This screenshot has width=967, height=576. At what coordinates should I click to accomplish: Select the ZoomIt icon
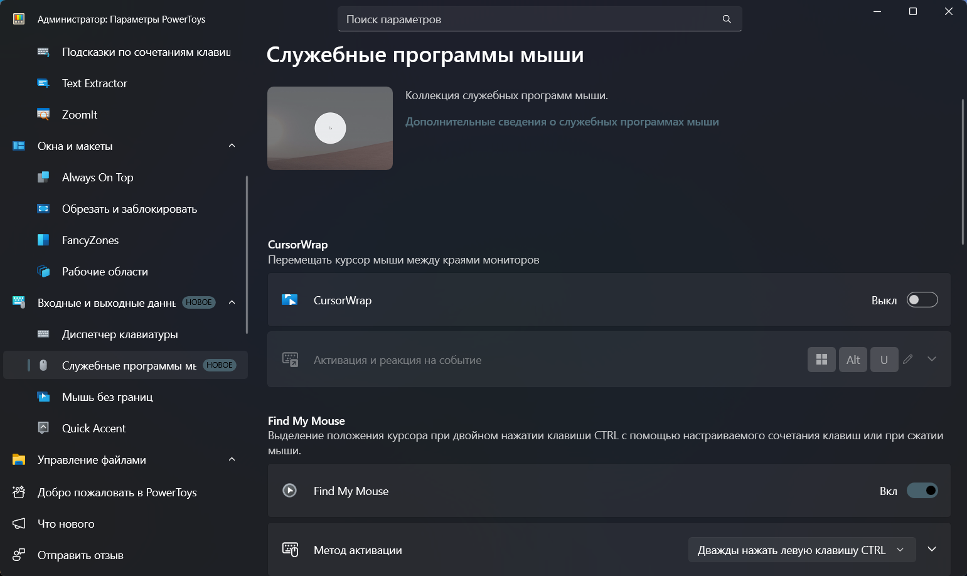coord(43,115)
